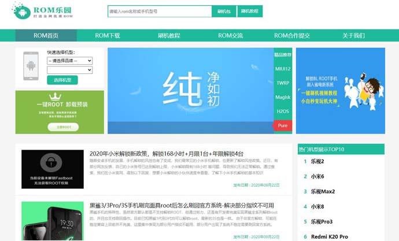Click the Fastboot lock article thumbnail
The image size is (399, 241).
click(53, 169)
